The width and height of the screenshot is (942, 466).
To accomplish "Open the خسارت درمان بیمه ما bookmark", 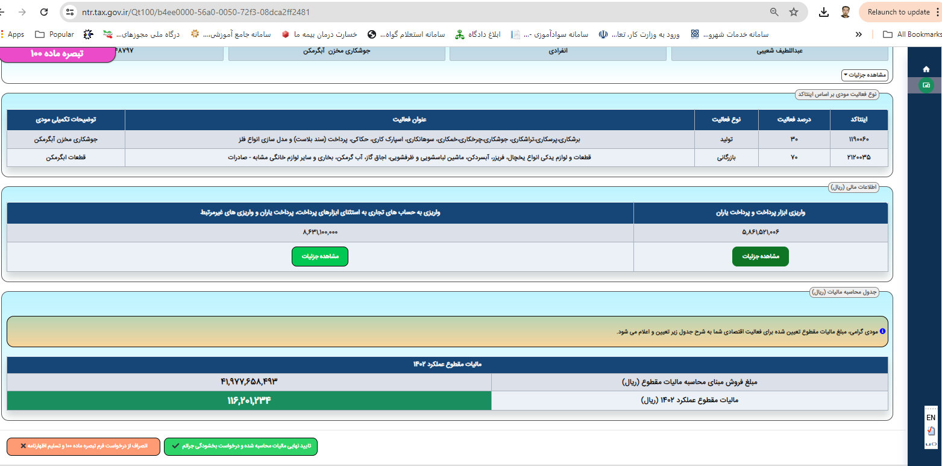I will click(x=319, y=34).
